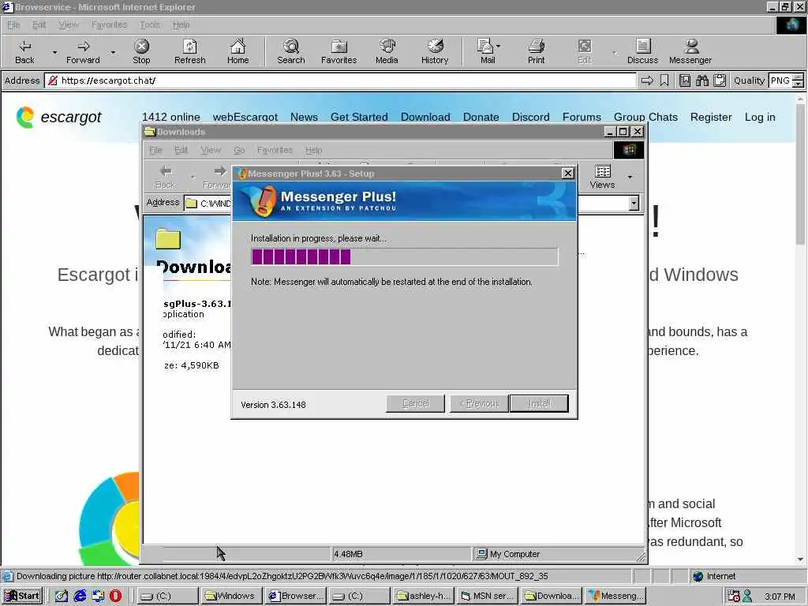Screen dimensions: 808x606
Task: Open the IE View menu
Action: pos(69,24)
